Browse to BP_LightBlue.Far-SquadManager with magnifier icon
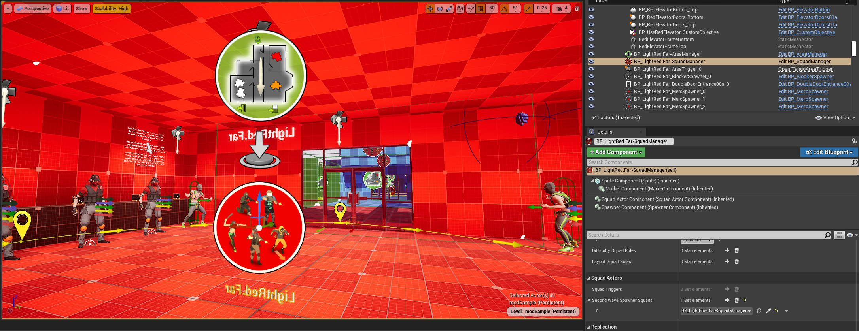 click(759, 311)
